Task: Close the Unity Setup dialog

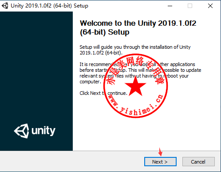Action: tap(210, 6)
